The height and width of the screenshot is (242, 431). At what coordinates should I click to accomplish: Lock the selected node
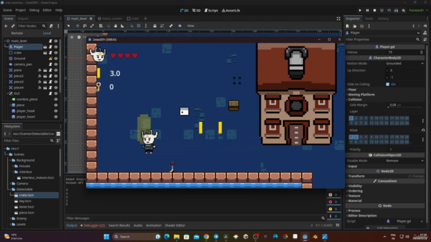coord(155,26)
